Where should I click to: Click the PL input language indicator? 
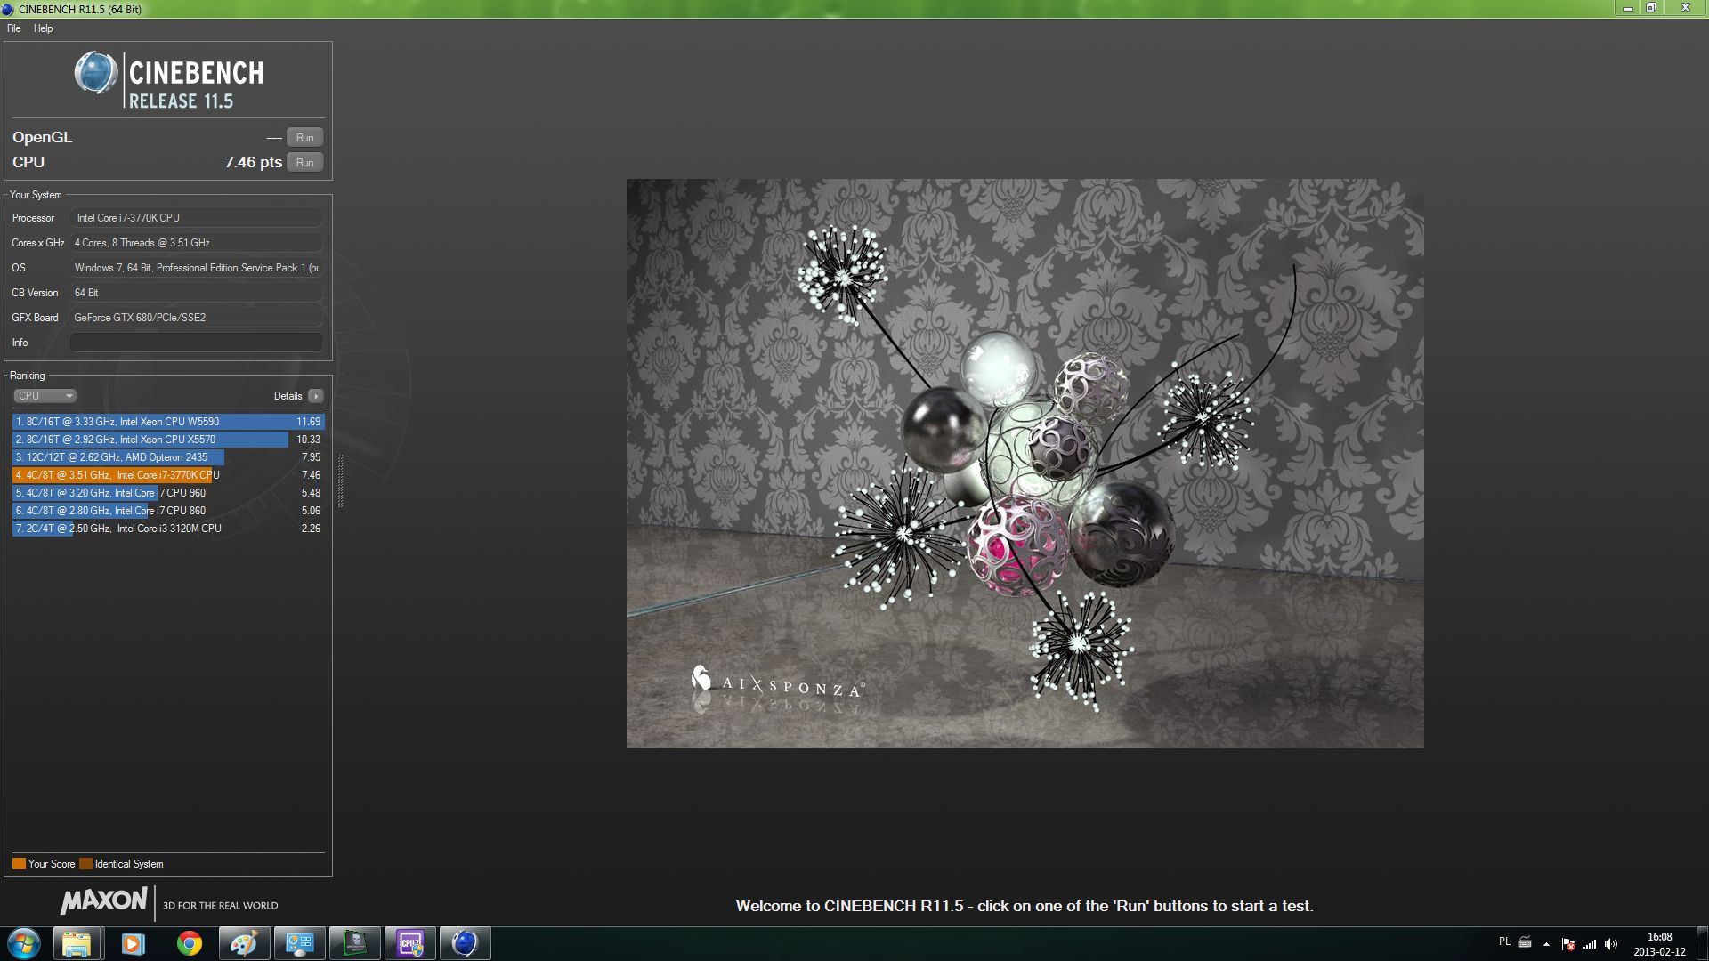(x=1504, y=941)
